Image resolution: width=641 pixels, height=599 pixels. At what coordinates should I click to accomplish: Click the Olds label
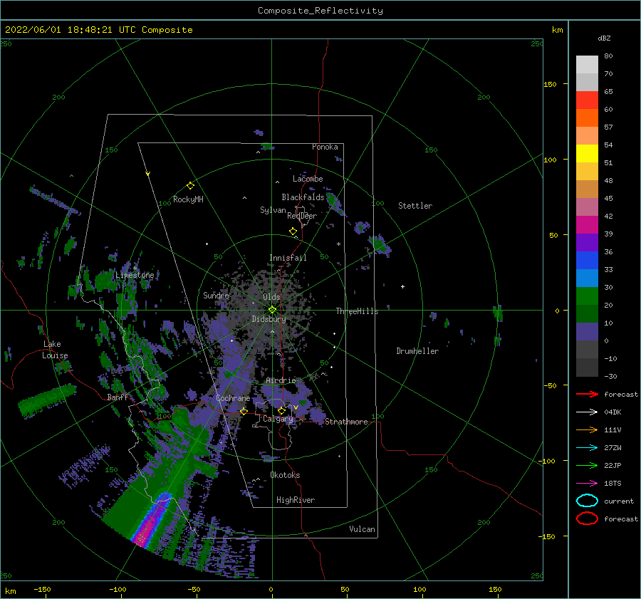[271, 297]
